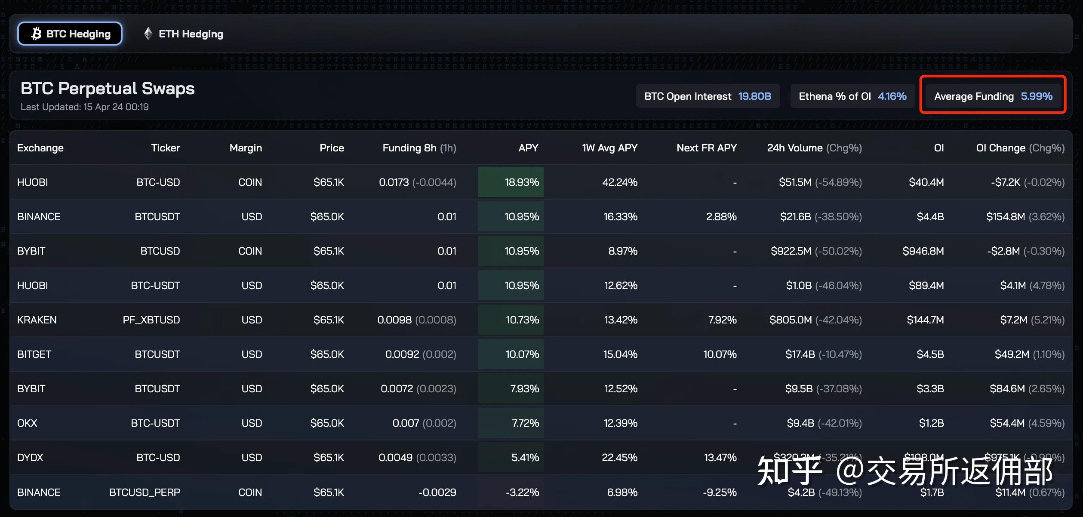Screen dimensions: 1083x517
Task: Click the $17.4B (-10.47%) volume cell
Action: [x=824, y=354]
